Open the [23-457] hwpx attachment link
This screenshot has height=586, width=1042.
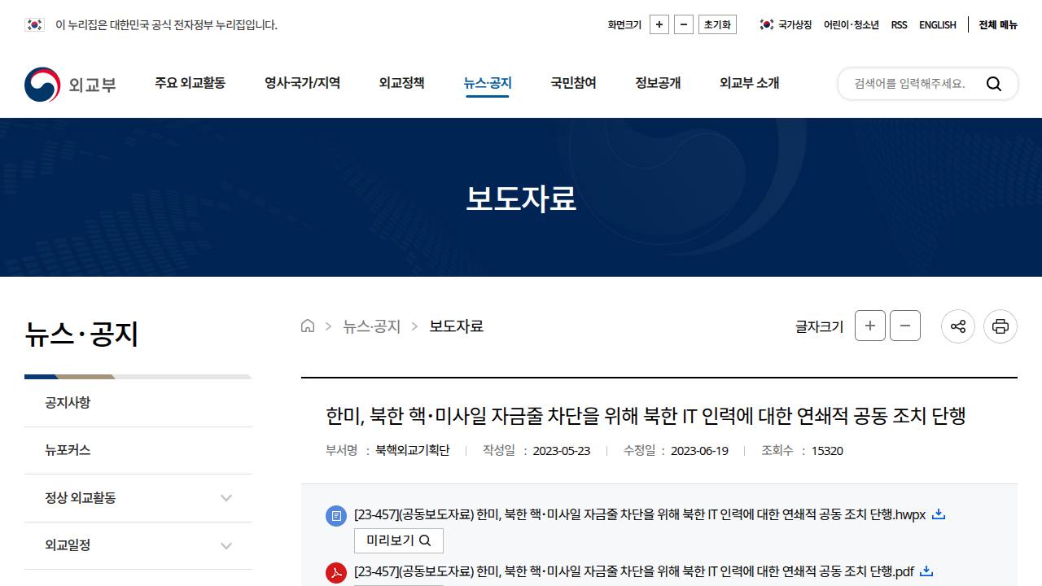click(x=640, y=514)
